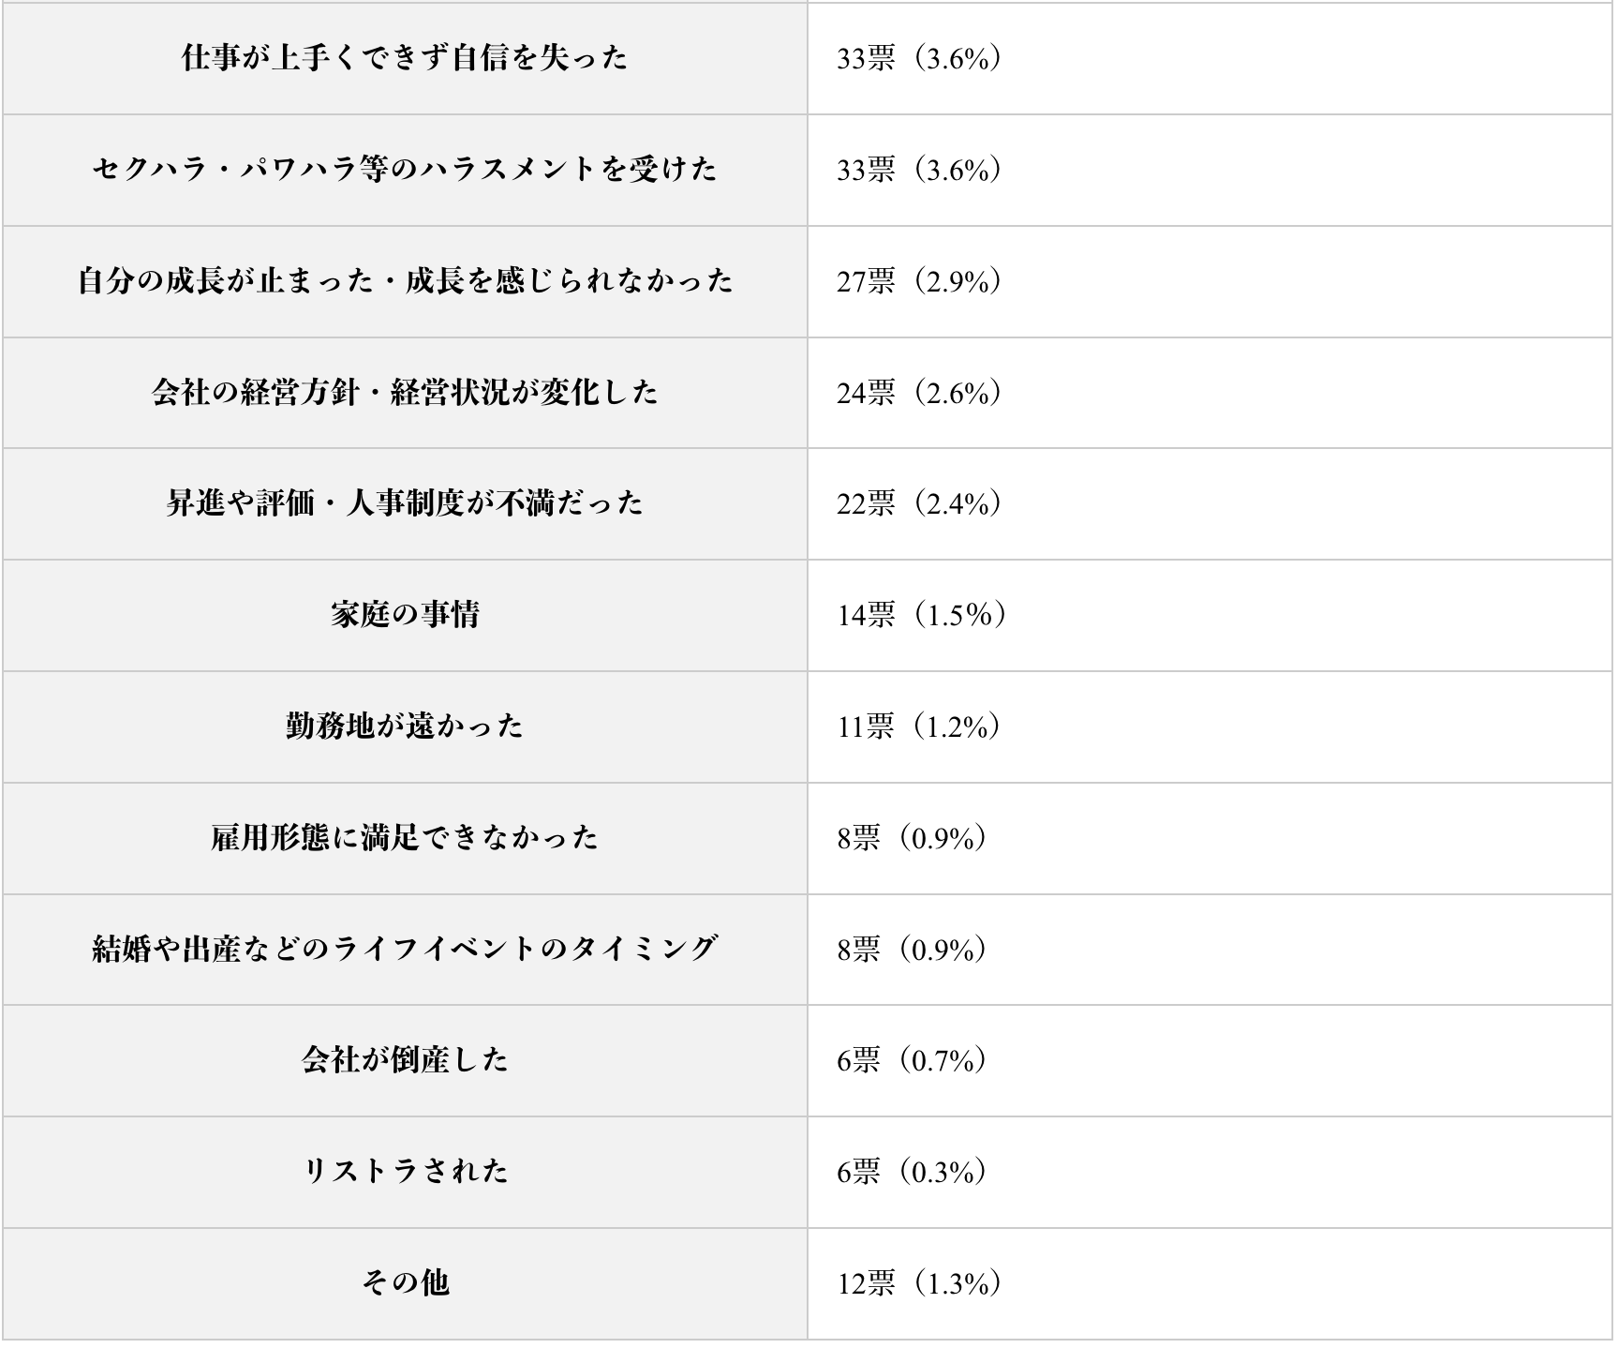
Task: Click the '会社が倒産した' row label
Action: click(x=405, y=1060)
